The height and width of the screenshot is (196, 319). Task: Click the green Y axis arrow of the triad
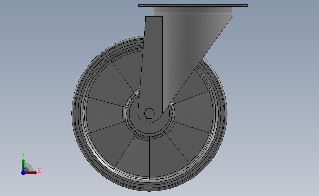coord(24,165)
